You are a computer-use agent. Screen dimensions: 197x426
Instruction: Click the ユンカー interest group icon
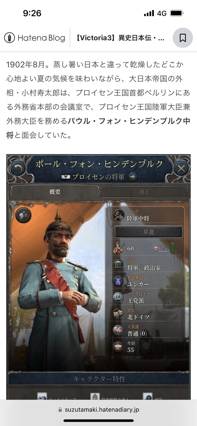point(118,281)
